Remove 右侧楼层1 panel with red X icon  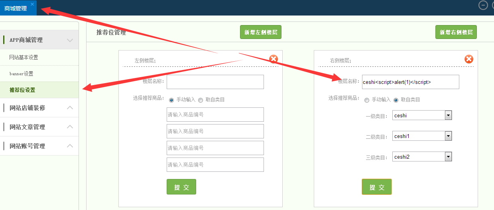click(x=469, y=59)
